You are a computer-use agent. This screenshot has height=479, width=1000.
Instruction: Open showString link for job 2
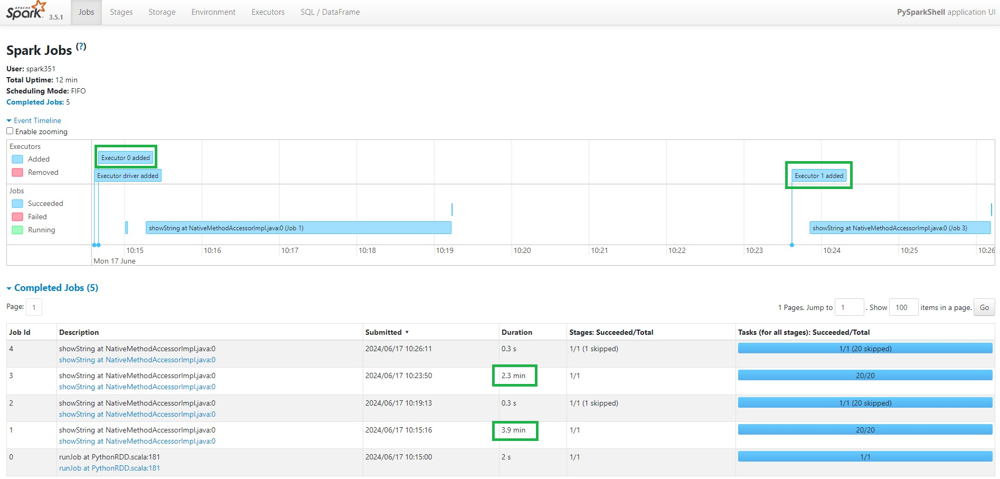pyautogui.click(x=137, y=415)
